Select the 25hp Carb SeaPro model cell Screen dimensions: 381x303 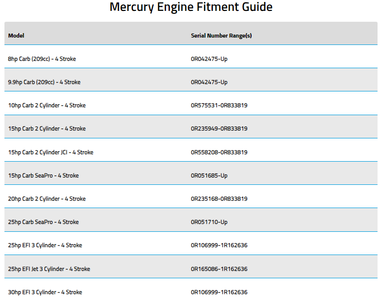[43, 222]
